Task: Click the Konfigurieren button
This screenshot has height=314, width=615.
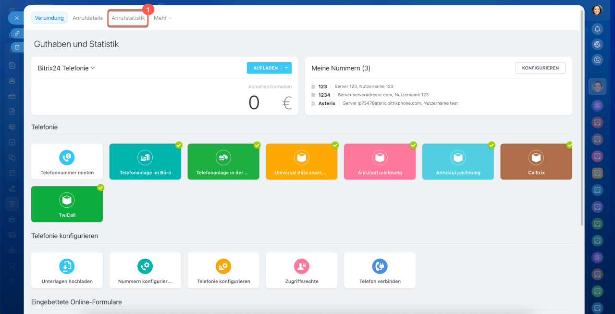Action: (x=540, y=68)
